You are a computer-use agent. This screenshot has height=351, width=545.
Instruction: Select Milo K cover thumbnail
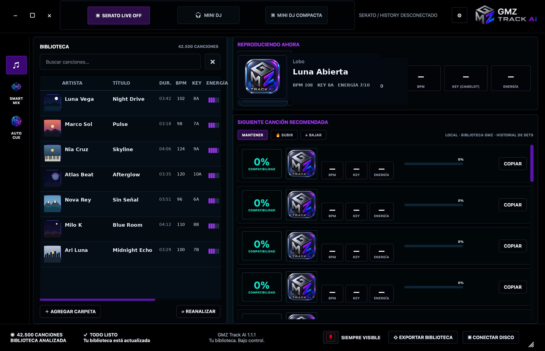53,229
